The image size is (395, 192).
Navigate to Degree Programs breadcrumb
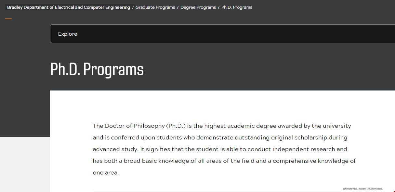(198, 7)
